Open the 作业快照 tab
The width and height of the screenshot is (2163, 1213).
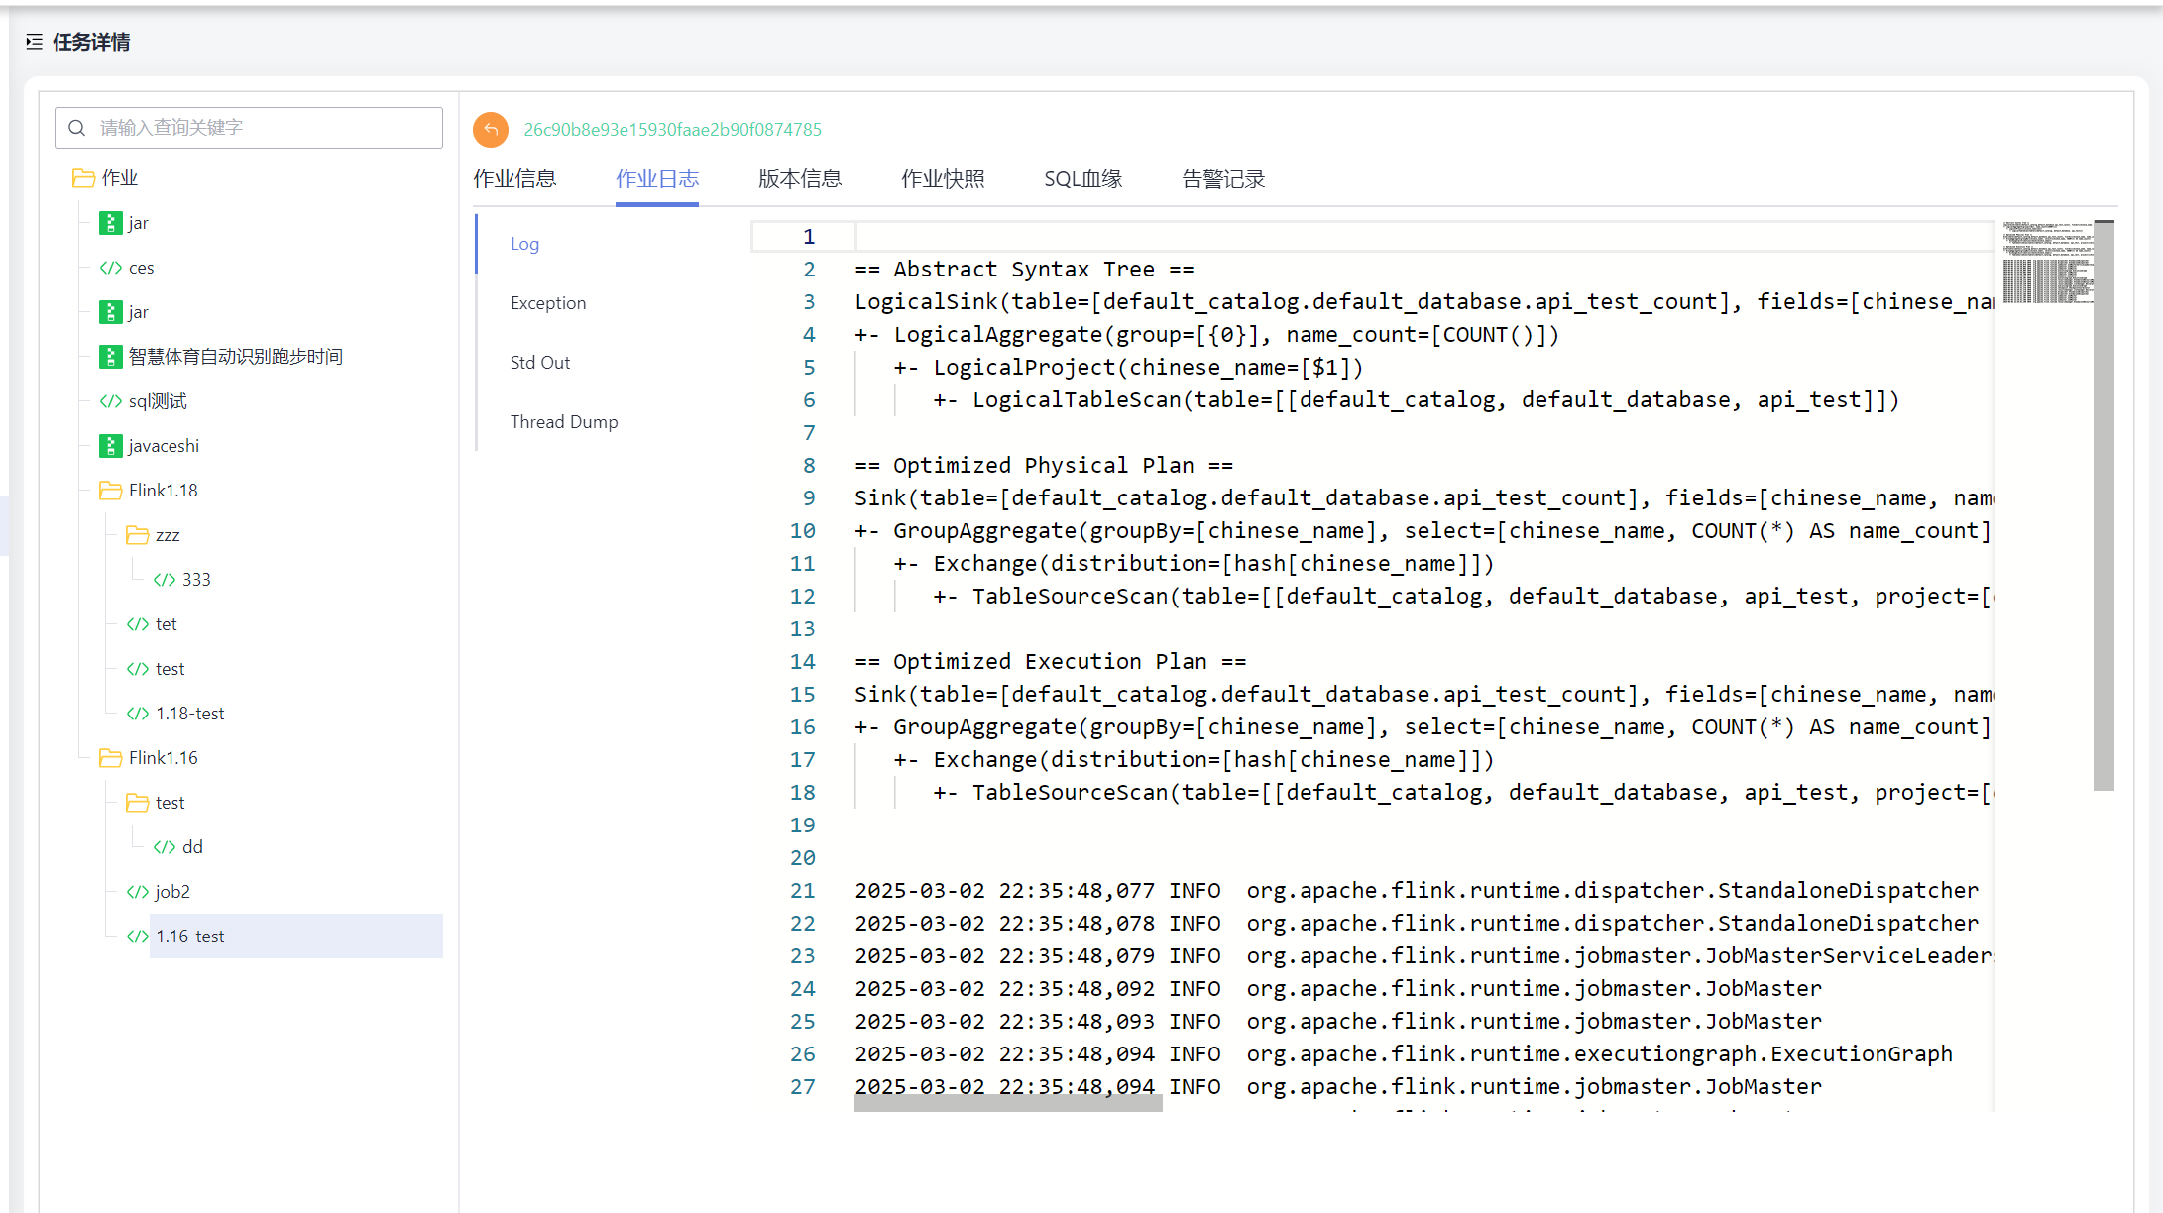point(943,179)
